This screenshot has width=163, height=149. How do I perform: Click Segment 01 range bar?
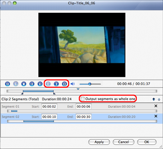(x=14, y=111)
